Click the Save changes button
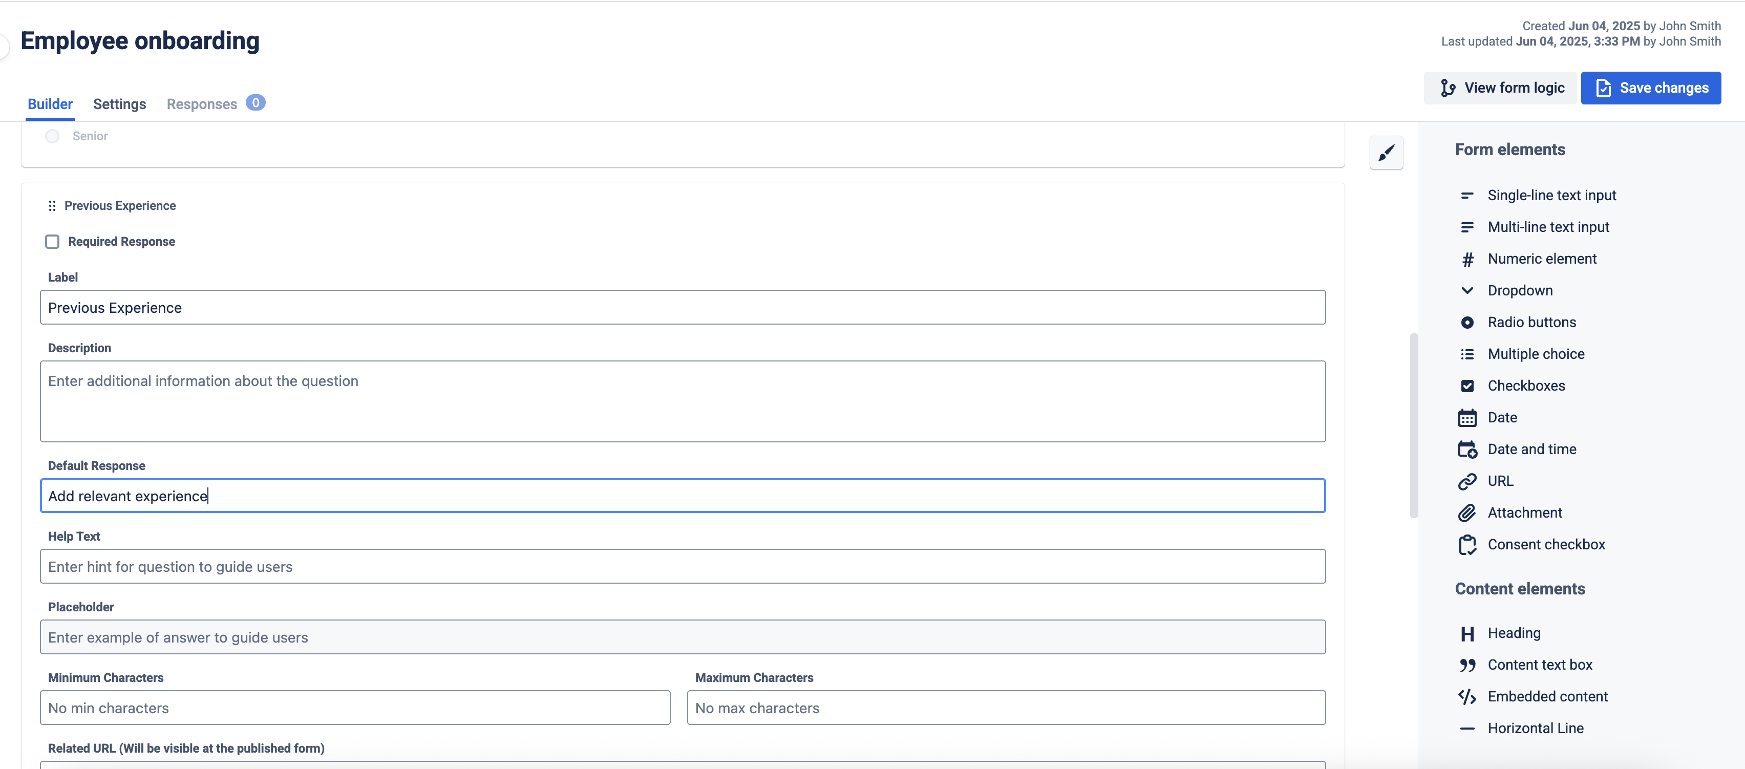This screenshot has height=769, width=1745. (1651, 88)
